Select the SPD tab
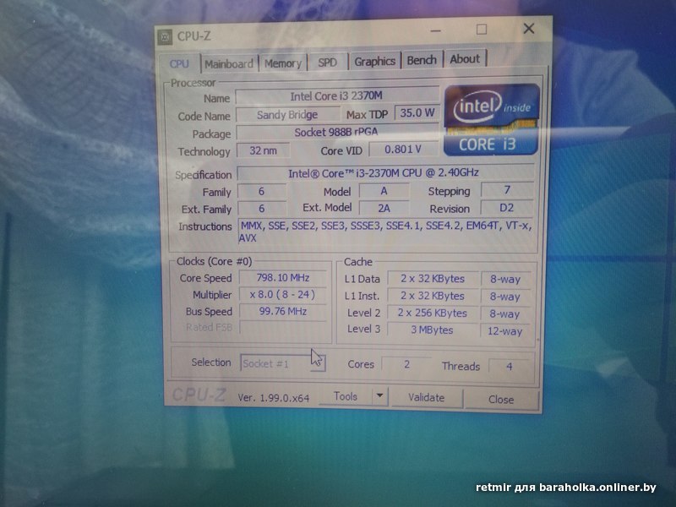The width and height of the screenshot is (676, 507). (x=328, y=63)
